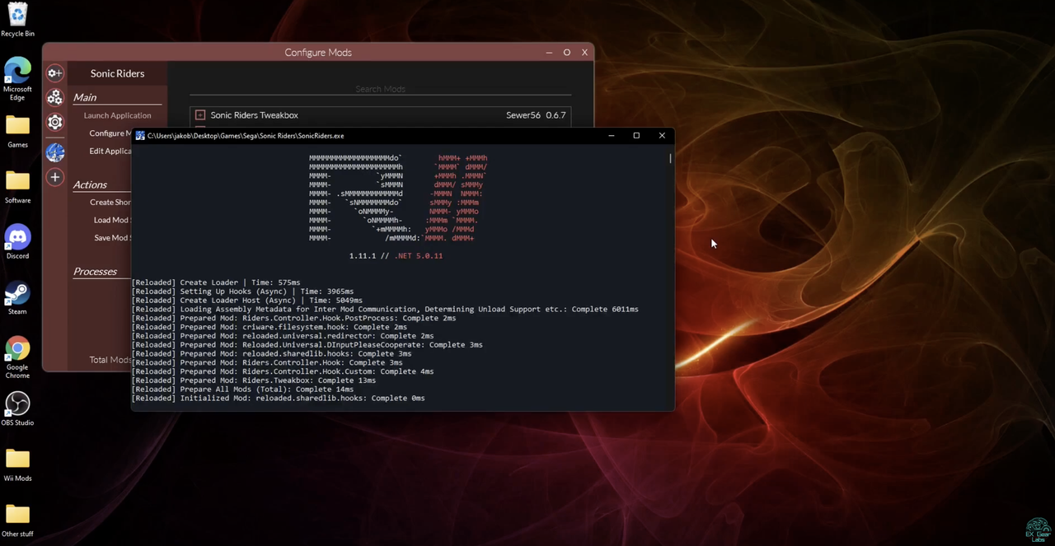Image resolution: width=1055 pixels, height=546 pixels.
Task: Click the console vertical scrollbar thumb
Action: coord(670,158)
